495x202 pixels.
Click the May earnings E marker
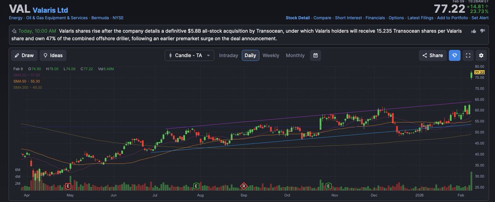pyautogui.click(x=68, y=186)
